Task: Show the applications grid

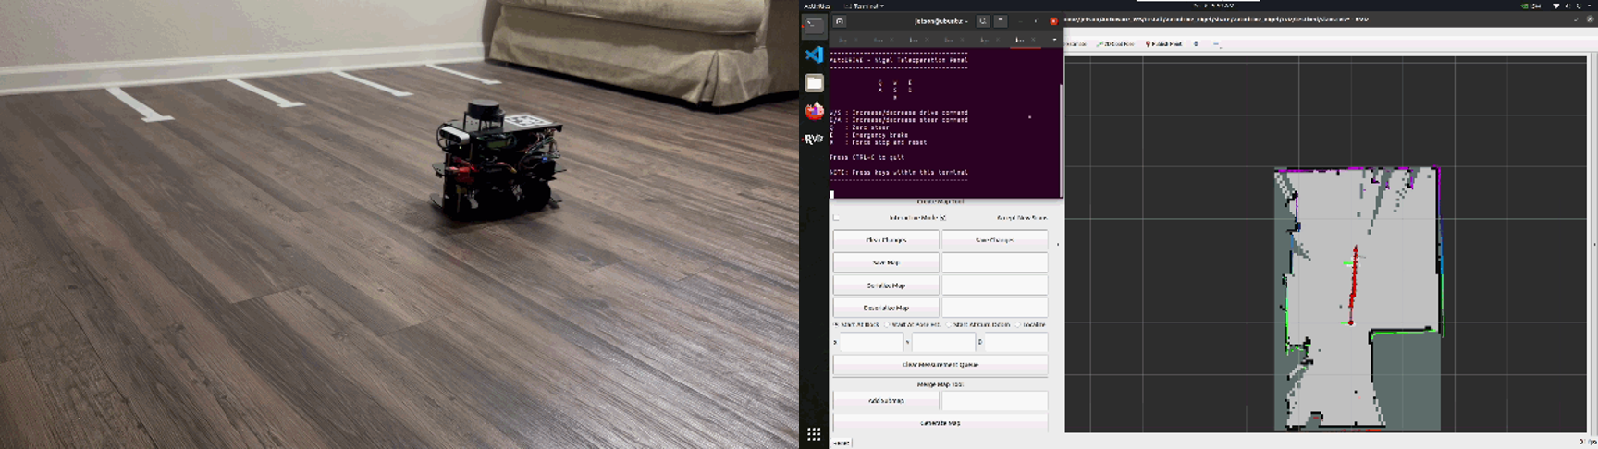Action: 814,433
